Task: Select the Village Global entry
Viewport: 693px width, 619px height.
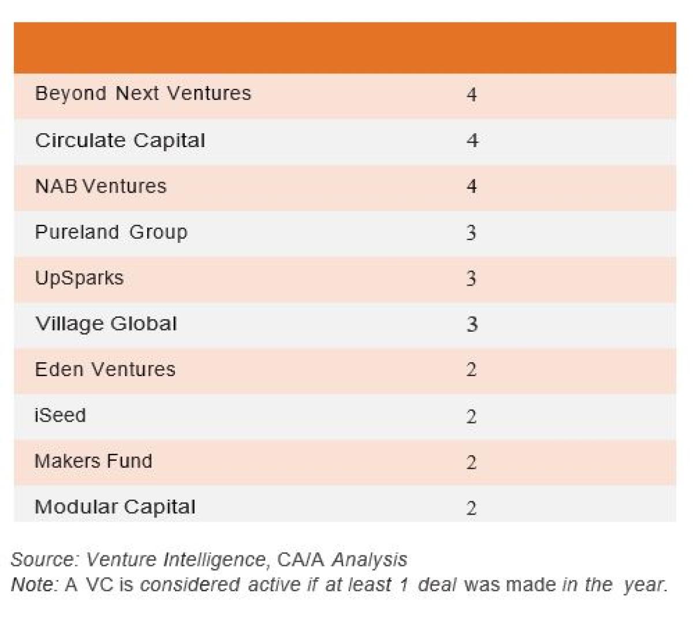Action: (x=106, y=323)
